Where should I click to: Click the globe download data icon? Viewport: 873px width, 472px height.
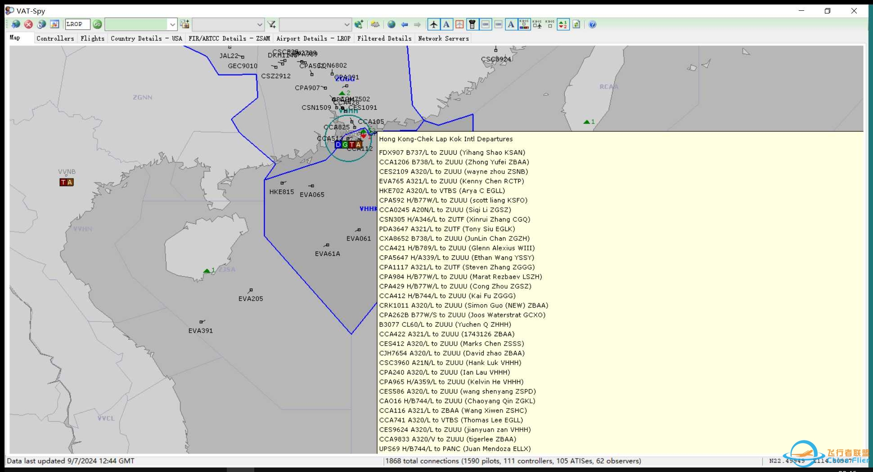click(16, 24)
